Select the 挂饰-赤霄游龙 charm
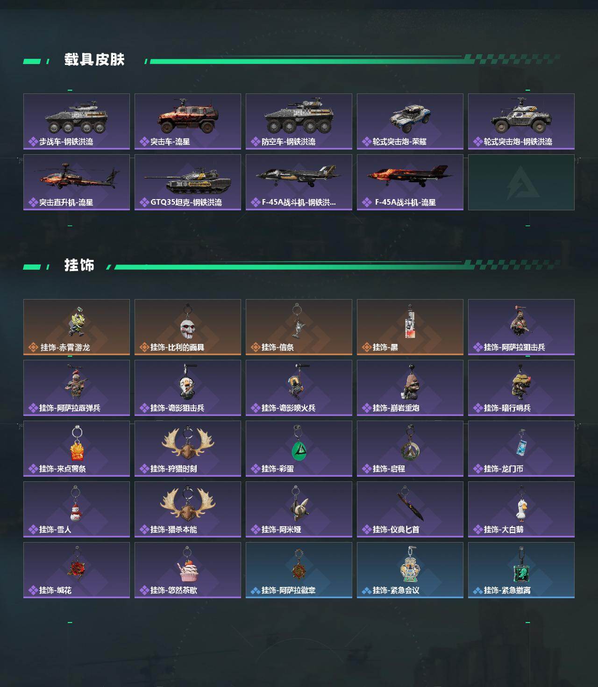 pyautogui.click(x=77, y=327)
